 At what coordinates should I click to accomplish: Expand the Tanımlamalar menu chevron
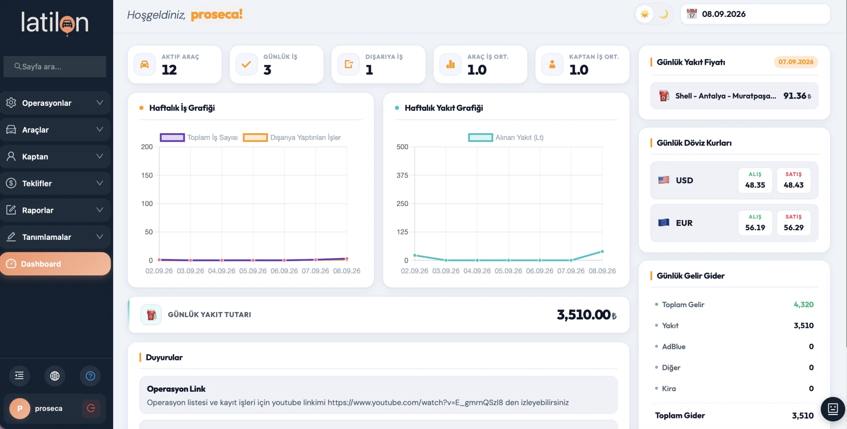[100, 237]
